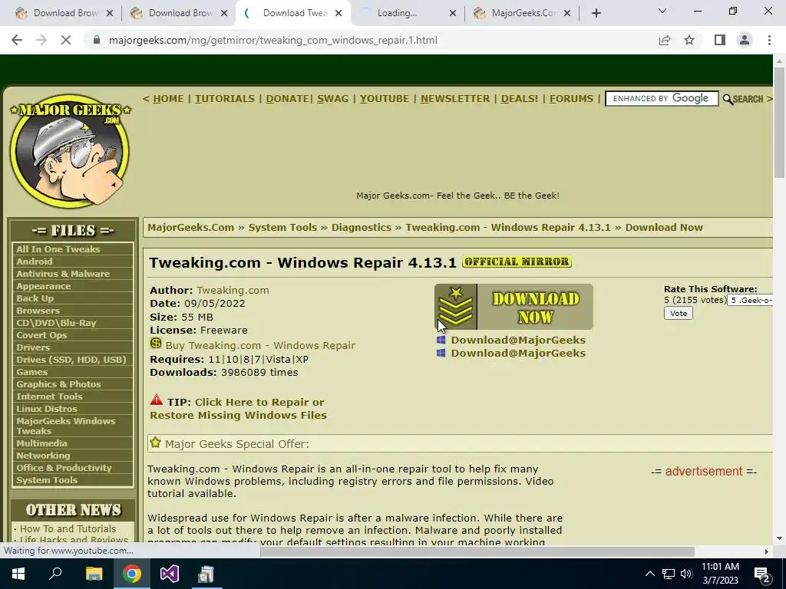Click the Vote button
The image size is (786, 589).
679,314
